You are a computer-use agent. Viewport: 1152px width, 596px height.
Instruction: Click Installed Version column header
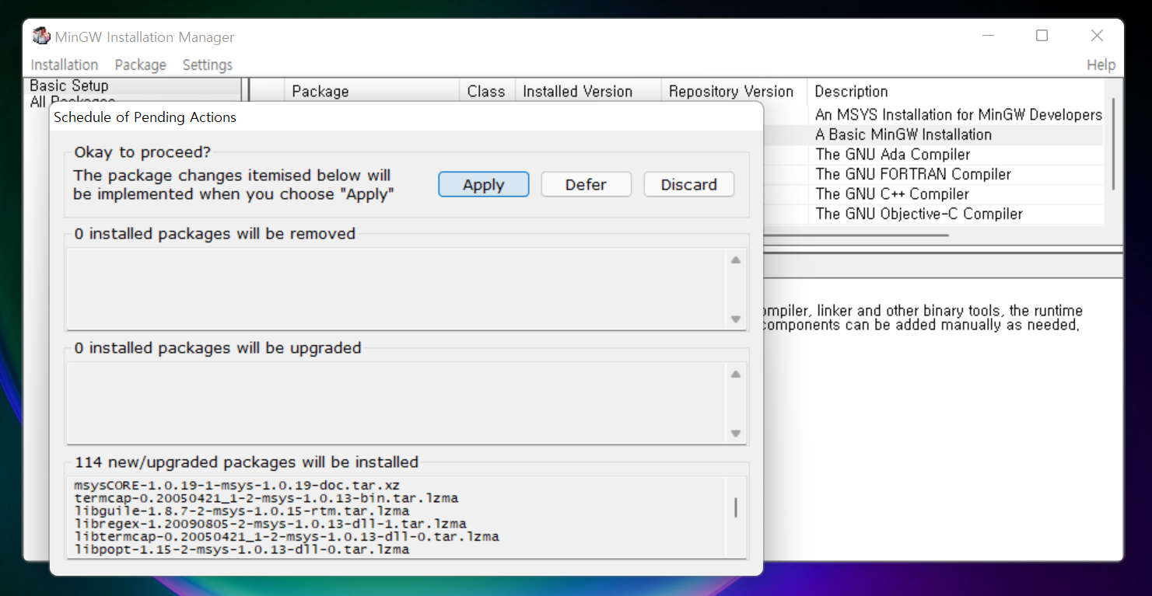pos(588,91)
